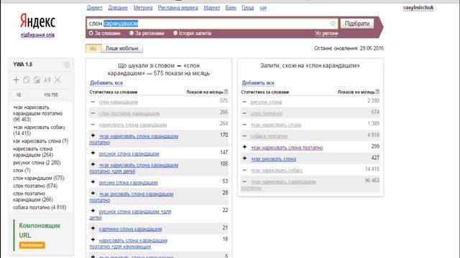Remove 'нарисовать слона карандашом' via minus icon
The image size is (460, 258).
[x=93, y=125]
